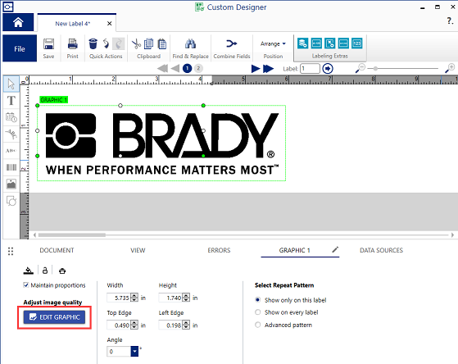Click the fill bucket icon in properties

(29, 271)
